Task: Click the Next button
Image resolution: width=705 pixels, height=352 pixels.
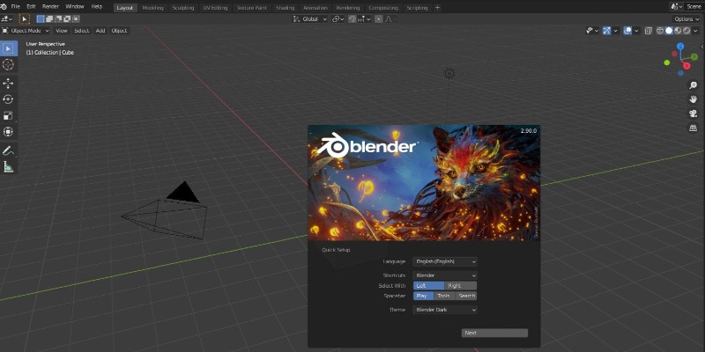Action: click(494, 333)
